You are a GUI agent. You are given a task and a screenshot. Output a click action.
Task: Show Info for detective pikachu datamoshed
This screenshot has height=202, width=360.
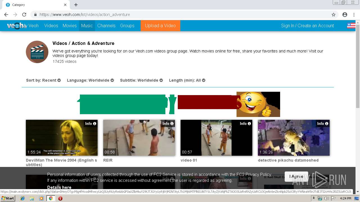click(323, 123)
